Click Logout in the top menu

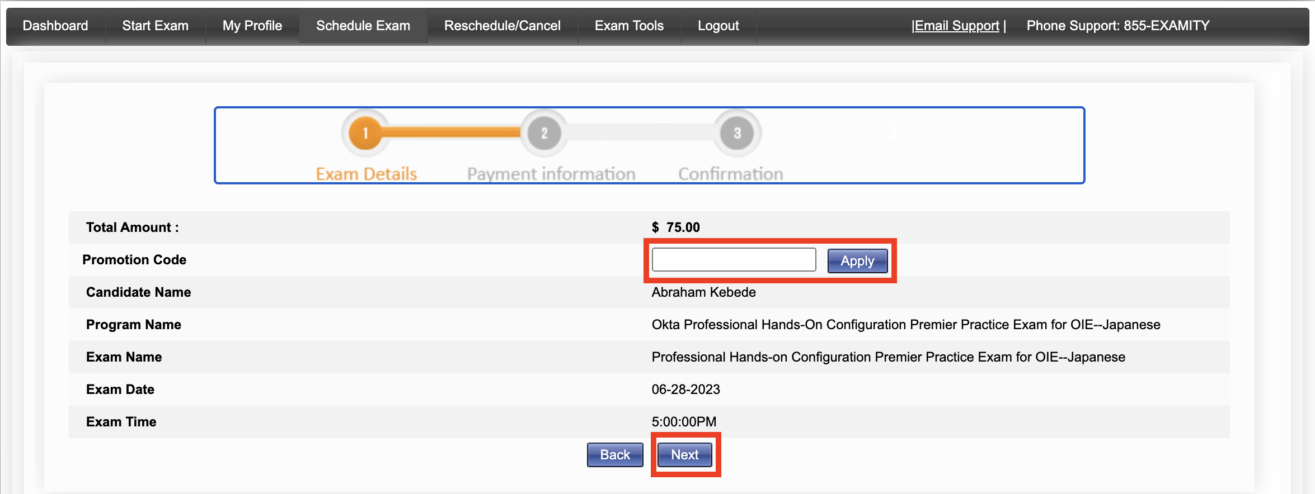pos(718,26)
